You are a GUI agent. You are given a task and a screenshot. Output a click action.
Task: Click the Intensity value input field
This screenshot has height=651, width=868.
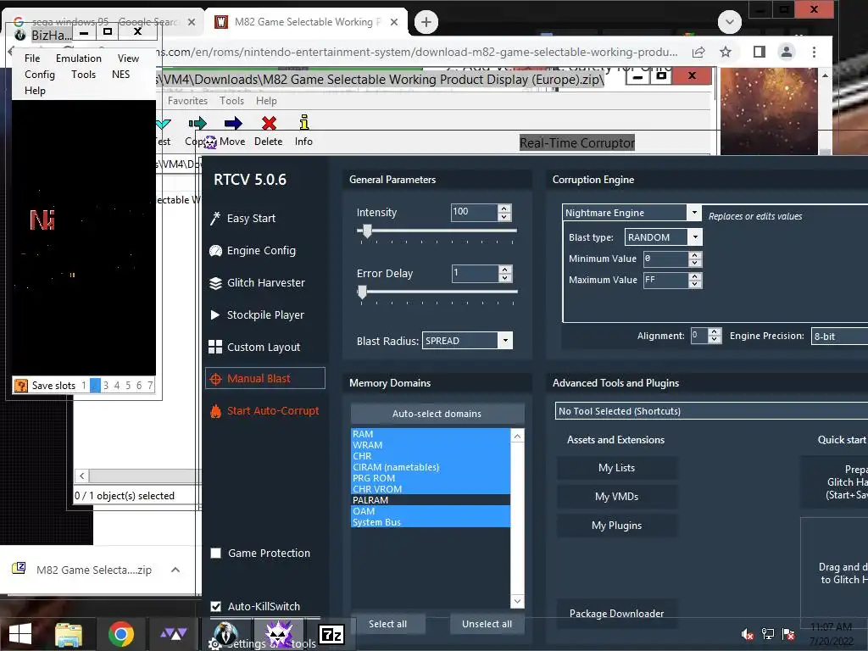[475, 213]
